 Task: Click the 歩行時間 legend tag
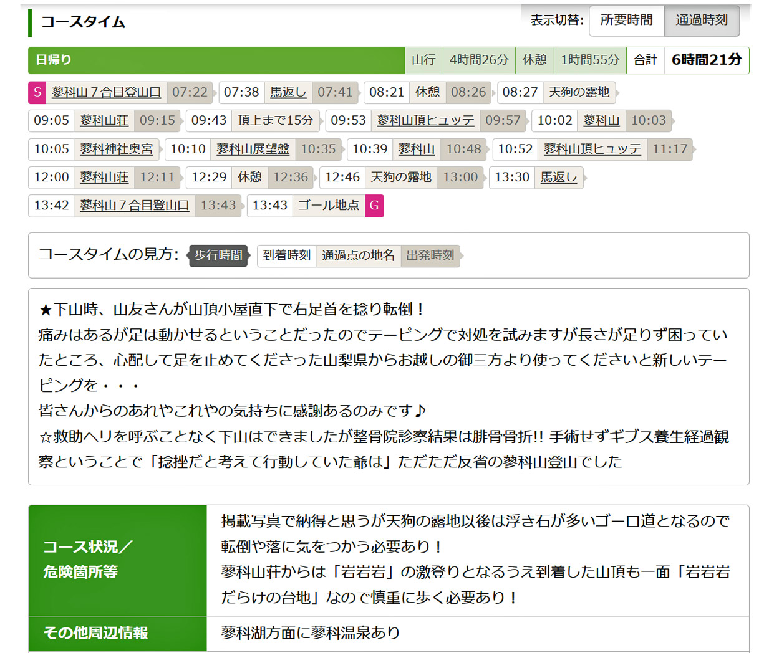tap(218, 255)
